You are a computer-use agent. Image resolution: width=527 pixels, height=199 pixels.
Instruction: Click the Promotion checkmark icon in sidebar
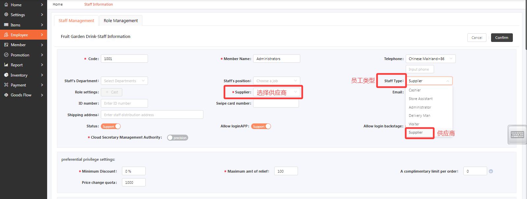[x=6, y=55]
